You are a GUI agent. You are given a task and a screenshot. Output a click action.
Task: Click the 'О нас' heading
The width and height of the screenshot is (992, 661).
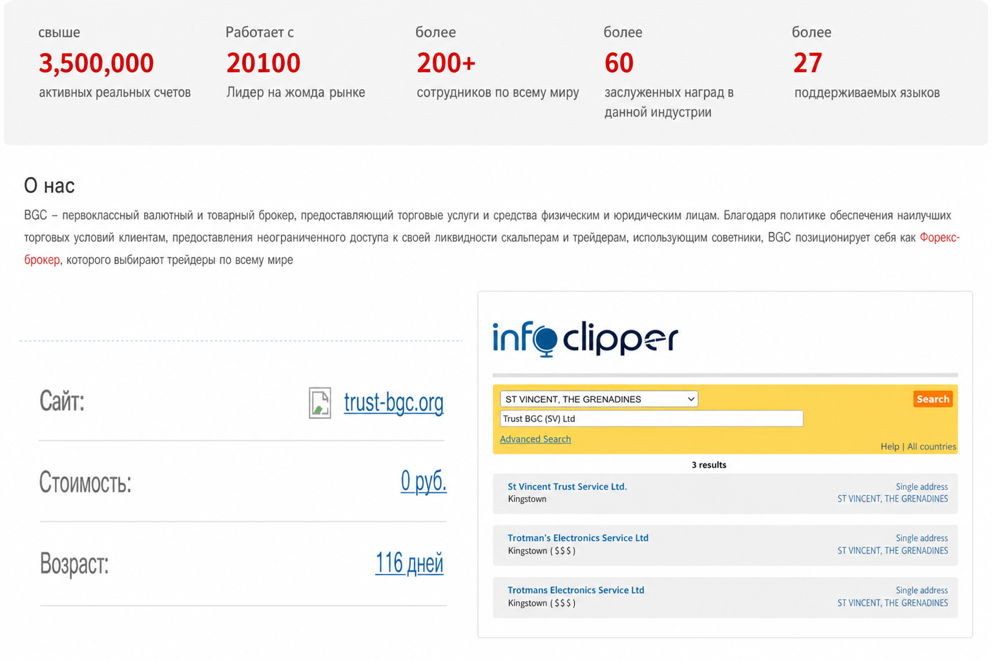click(49, 186)
